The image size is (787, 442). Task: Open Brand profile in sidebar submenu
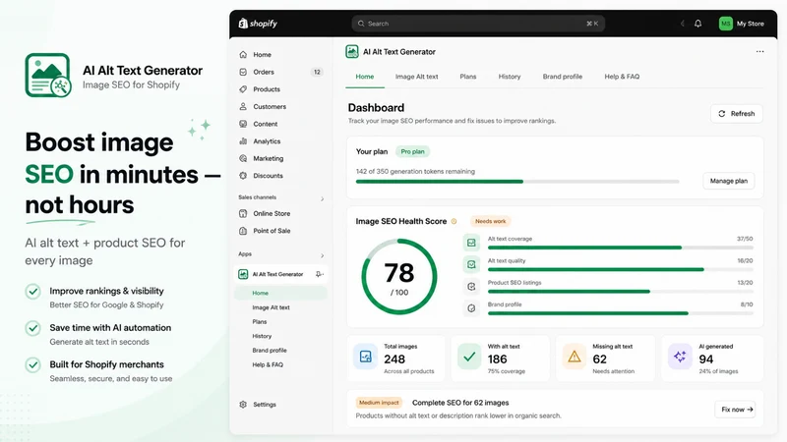[x=270, y=351]
